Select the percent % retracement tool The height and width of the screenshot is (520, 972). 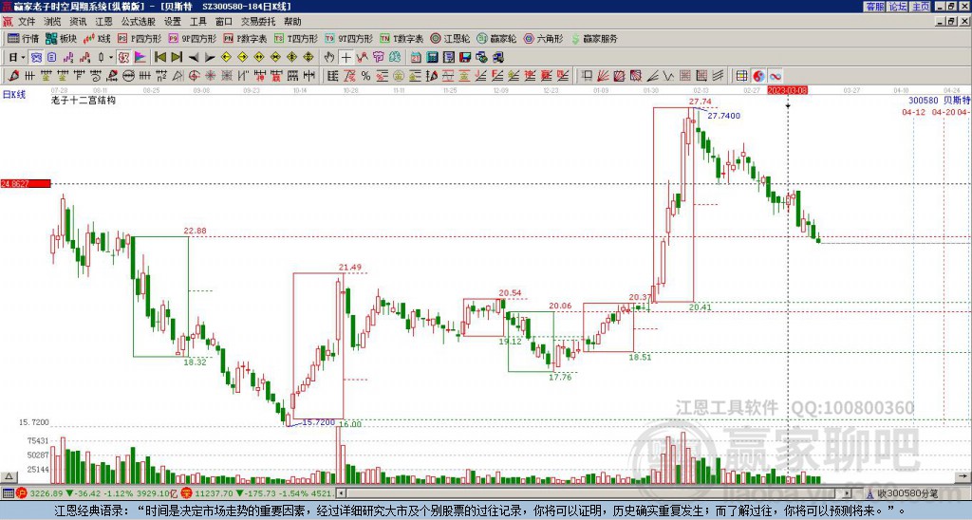click(x=365, y=76)
